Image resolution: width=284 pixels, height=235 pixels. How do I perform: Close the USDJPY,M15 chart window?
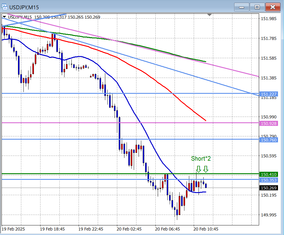point(273,7)
